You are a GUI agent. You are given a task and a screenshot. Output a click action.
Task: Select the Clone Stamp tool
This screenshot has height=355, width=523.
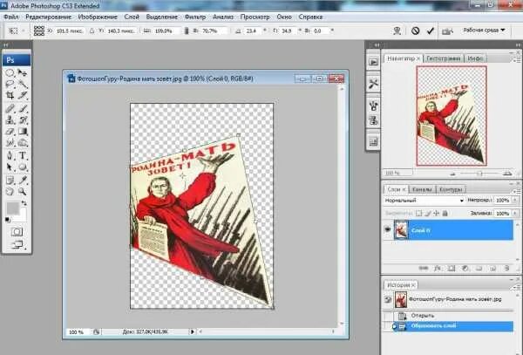pyautogui.click(x=10, y=119)
